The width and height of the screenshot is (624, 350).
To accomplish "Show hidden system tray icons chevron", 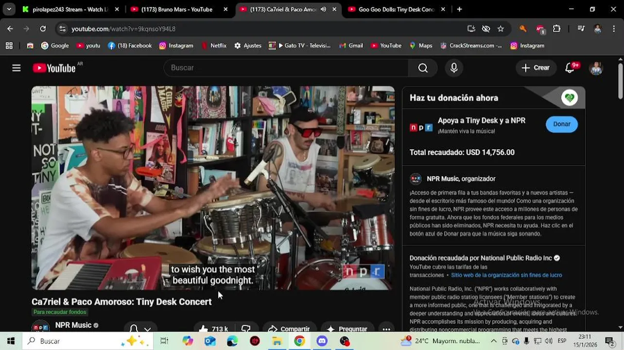I will point(494,341).
